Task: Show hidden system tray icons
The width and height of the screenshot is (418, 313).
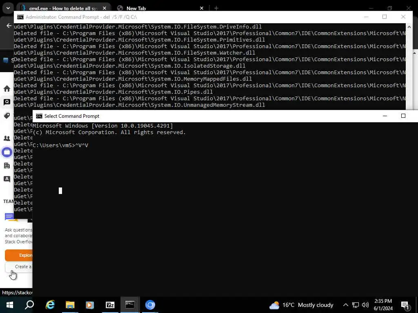Action: [345, 305]
